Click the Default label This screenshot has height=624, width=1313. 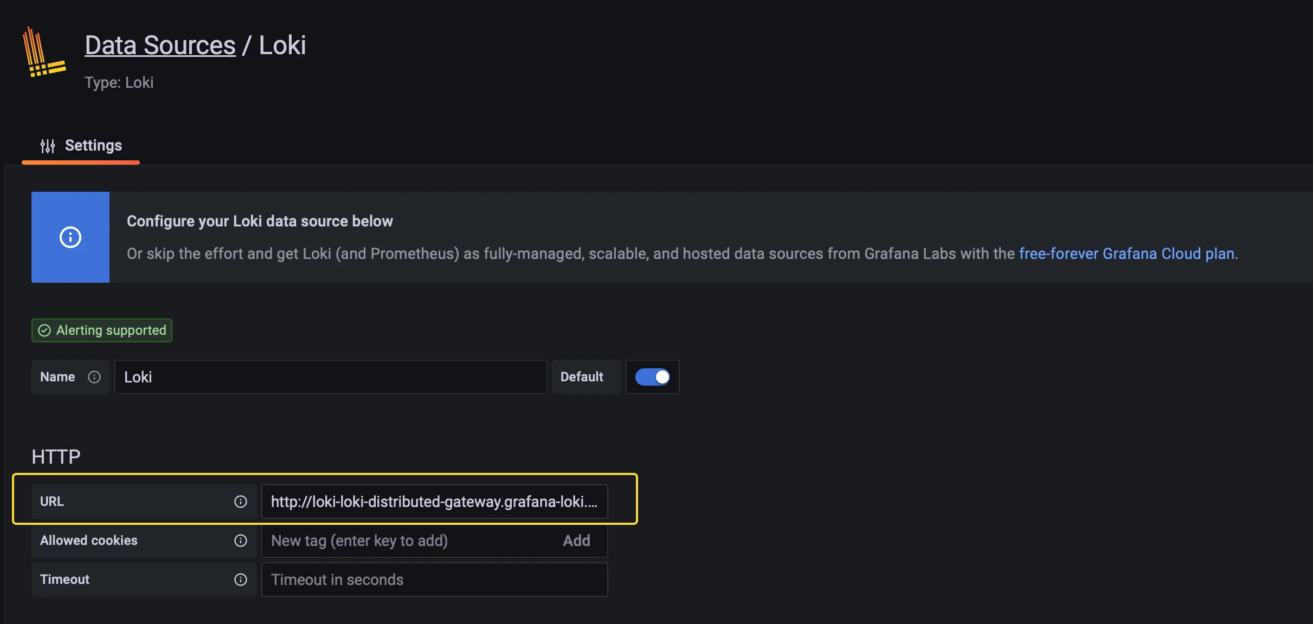[582, 377]
